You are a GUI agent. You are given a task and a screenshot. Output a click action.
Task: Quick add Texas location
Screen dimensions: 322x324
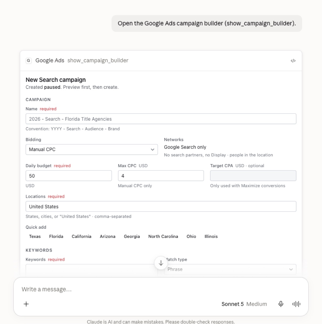35,237
